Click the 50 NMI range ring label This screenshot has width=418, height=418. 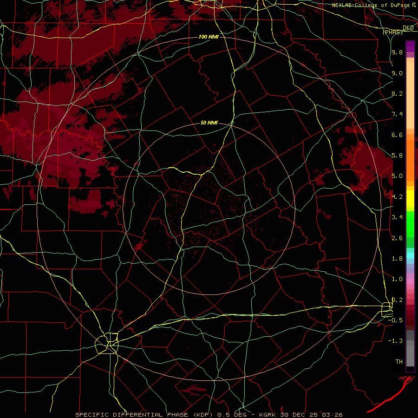[209, 123]
